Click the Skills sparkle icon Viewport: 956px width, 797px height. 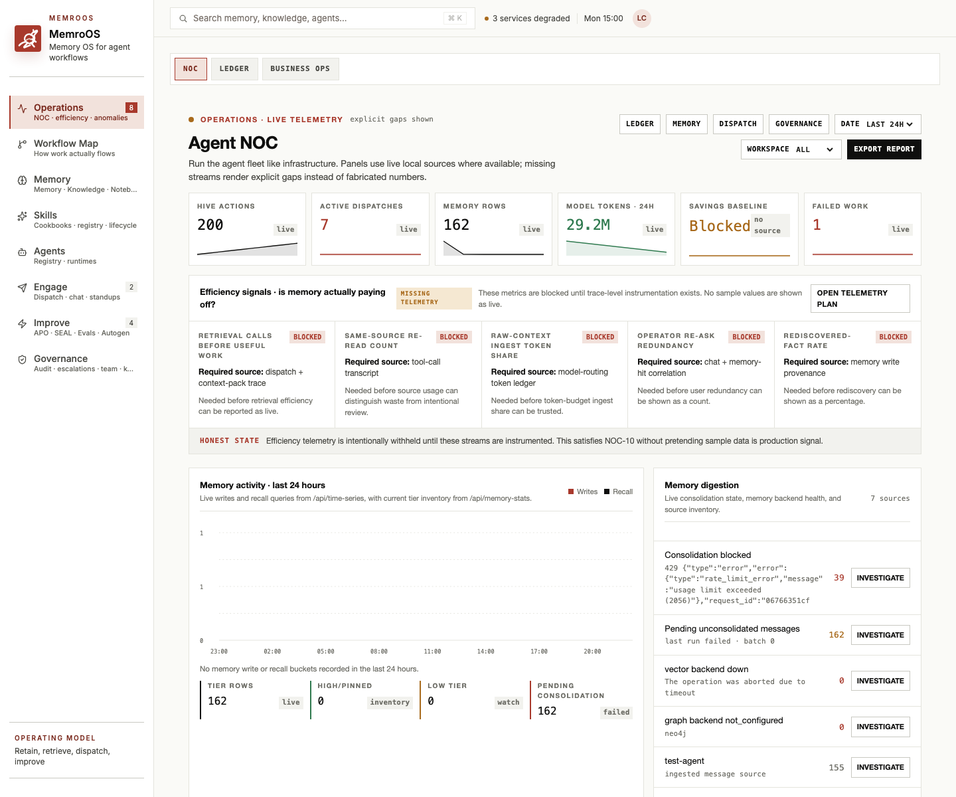click(23, 216)
